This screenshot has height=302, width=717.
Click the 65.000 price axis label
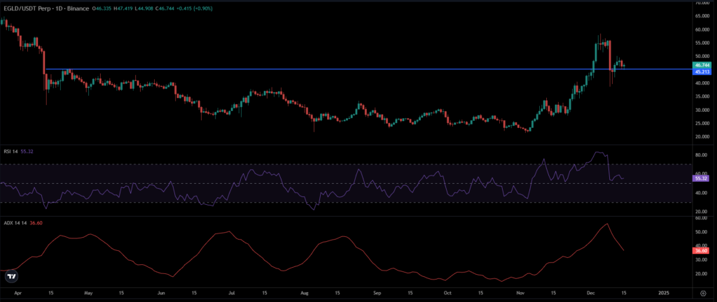tap(702, 16)
